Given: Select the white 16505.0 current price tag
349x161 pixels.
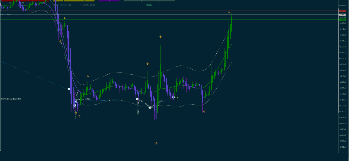Looking at the screenshot, I should point(342,15).
